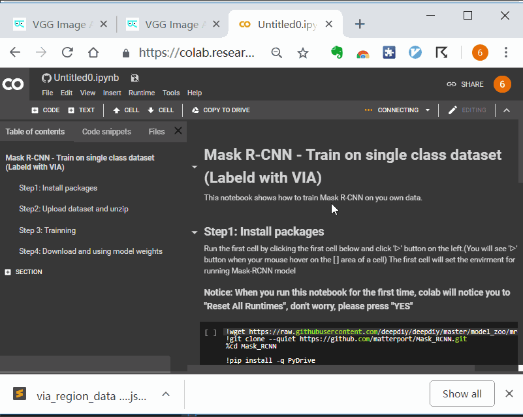Click the Colab CO logo
523x417 pixels.
13,84
